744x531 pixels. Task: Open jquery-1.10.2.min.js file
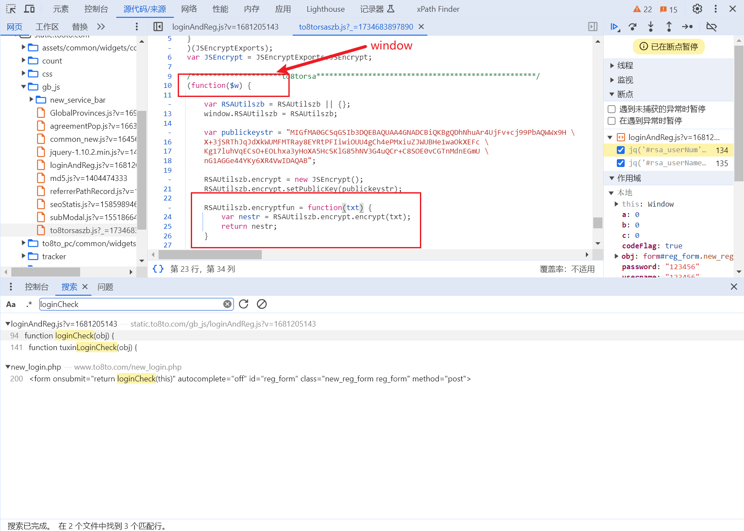pyautogui.click(x=93, y=152)
